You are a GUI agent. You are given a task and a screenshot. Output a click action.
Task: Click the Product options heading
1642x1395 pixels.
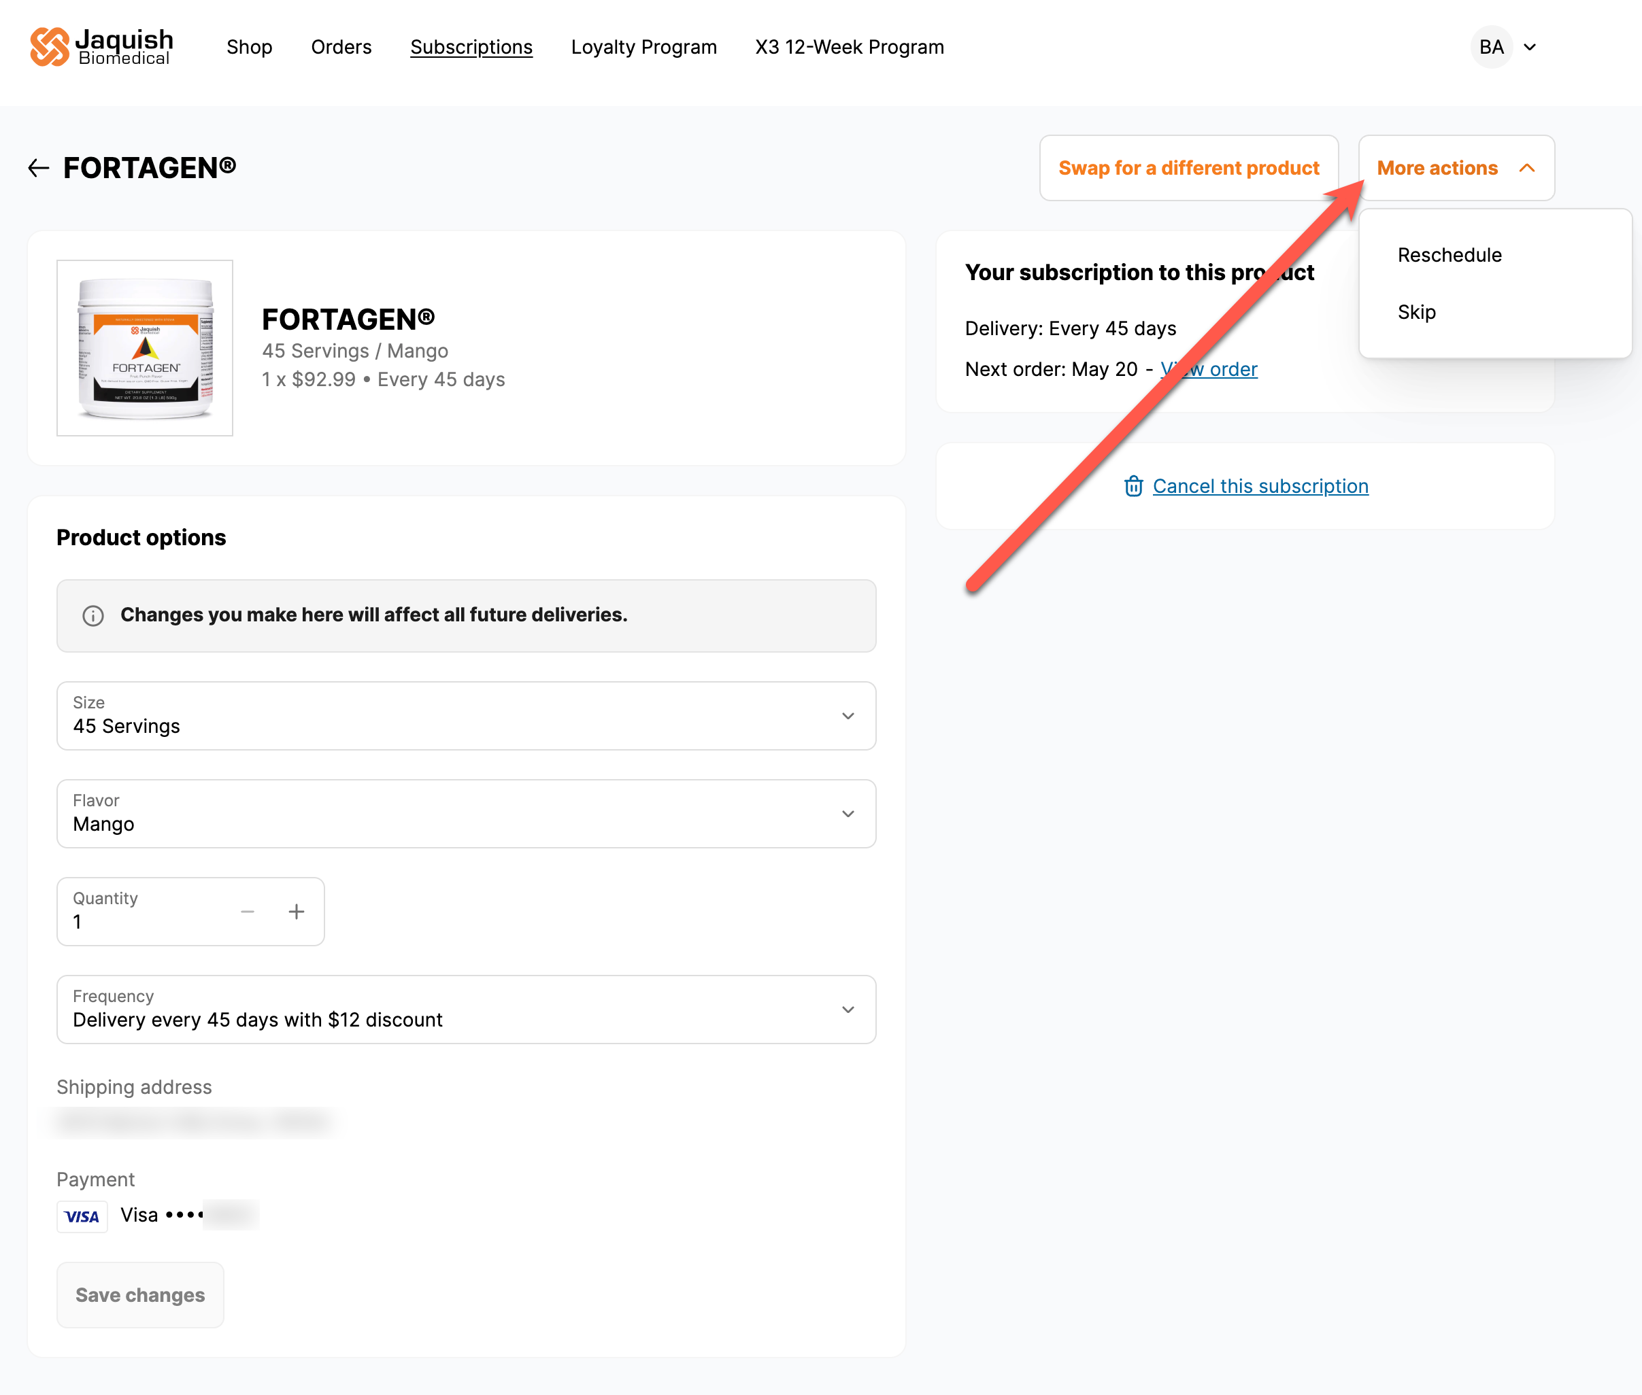pos(141,538)
